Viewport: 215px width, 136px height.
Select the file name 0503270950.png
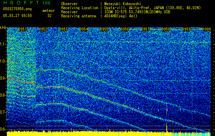coord(17,9)
